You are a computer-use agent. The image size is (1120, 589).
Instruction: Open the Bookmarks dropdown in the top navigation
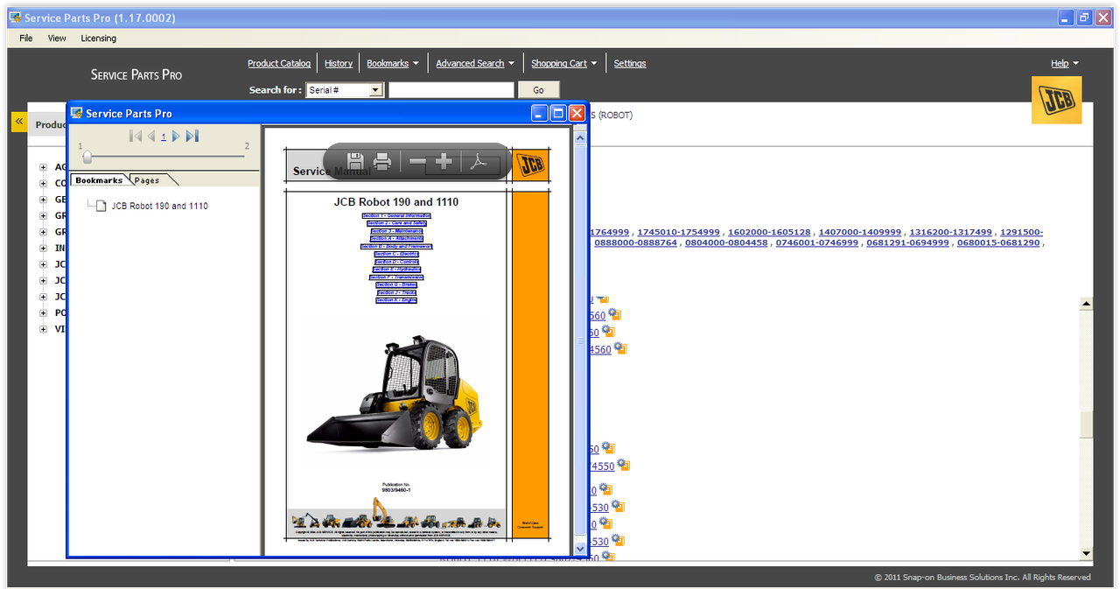[392, 63]
